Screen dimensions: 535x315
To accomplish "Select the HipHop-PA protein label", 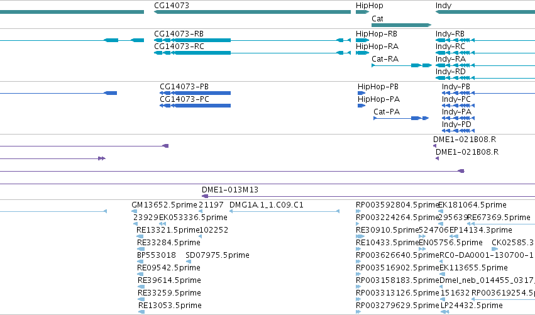I will tap(378, 99).
